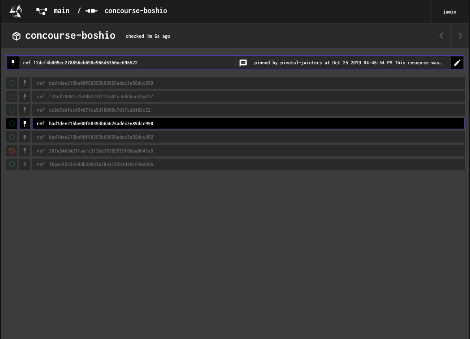The height and width of the screenshot is (339, 470).
Task: Click the resource icon in the breadcrumb
Action: (x=92, y=11)
